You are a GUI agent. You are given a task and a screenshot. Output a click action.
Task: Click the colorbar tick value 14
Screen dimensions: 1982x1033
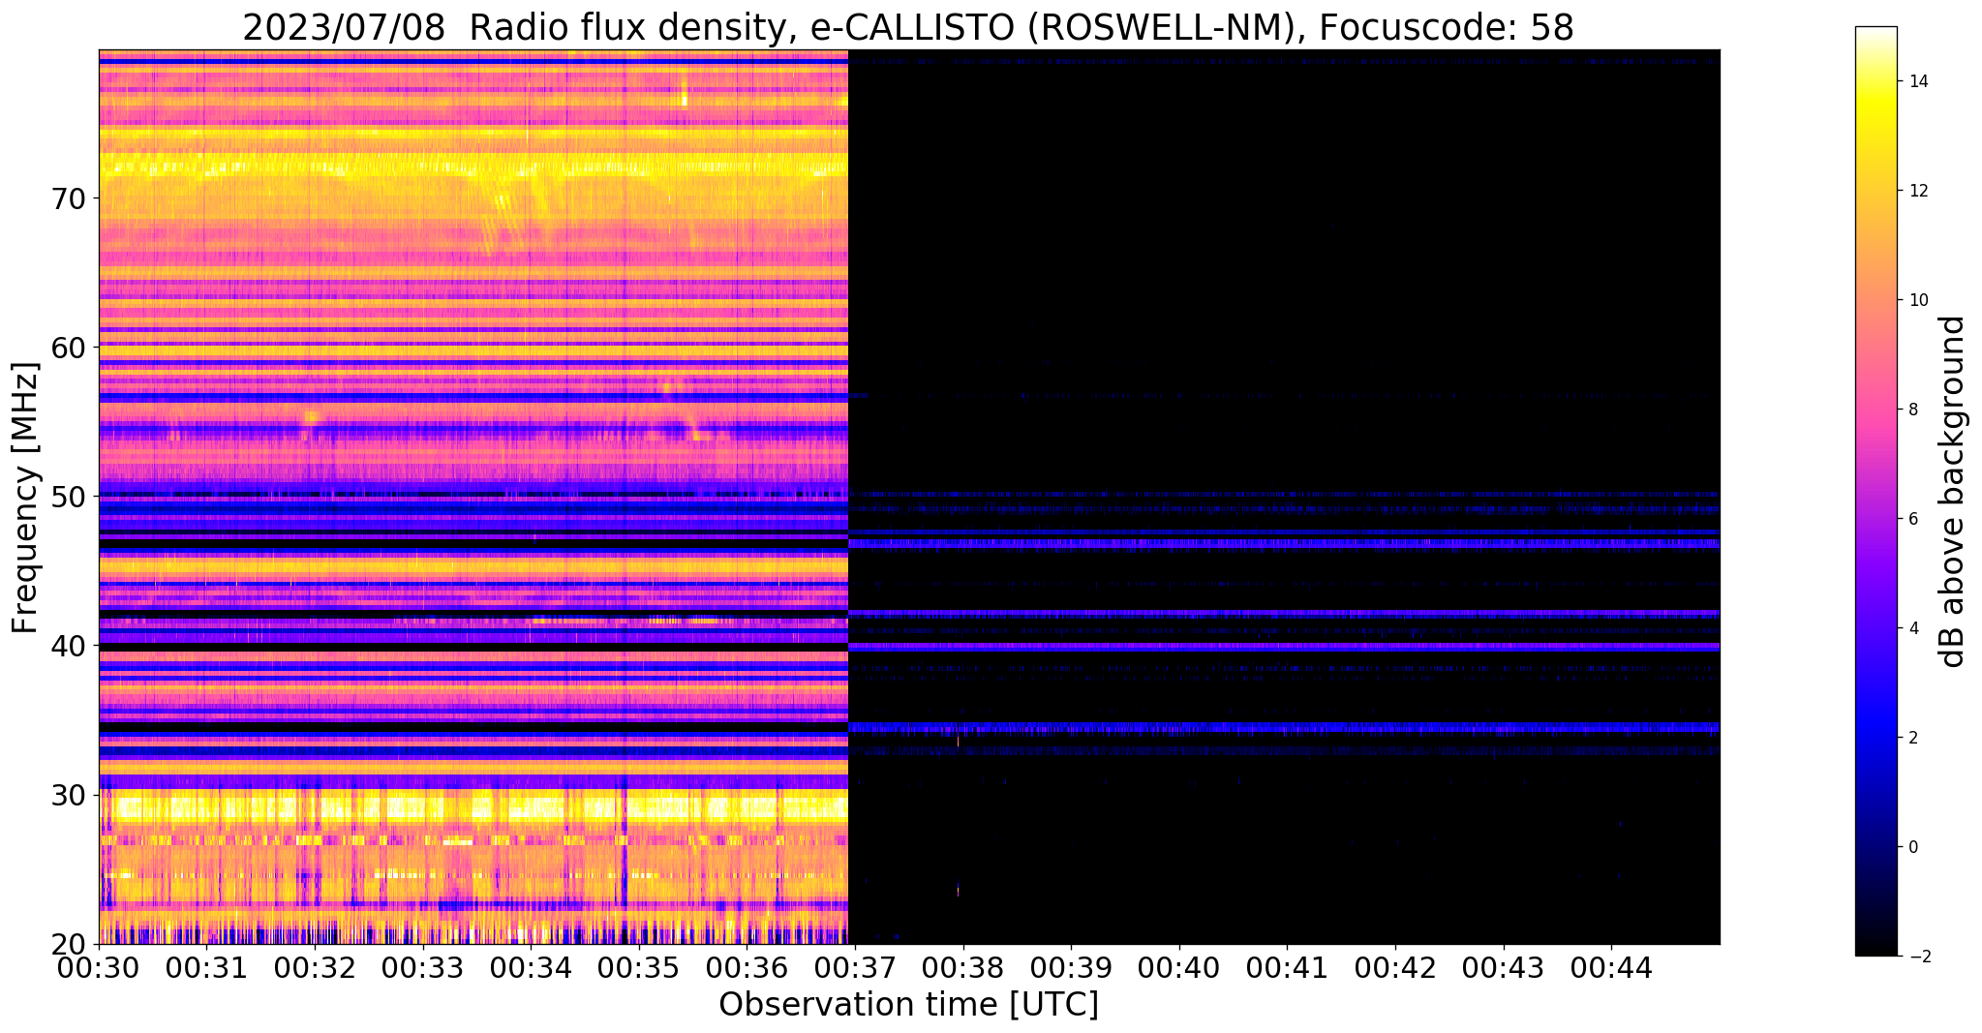tap(1917, 81)
